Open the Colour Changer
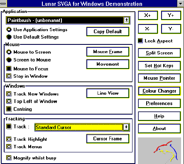The height and width of the screenshot is (164, 184). [x=159, y=91]
